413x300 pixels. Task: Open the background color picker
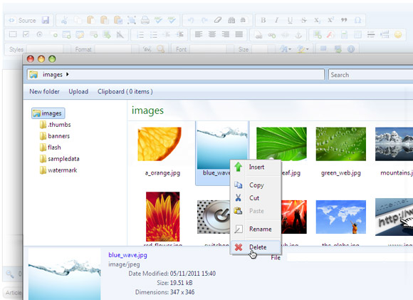(303, 49)
